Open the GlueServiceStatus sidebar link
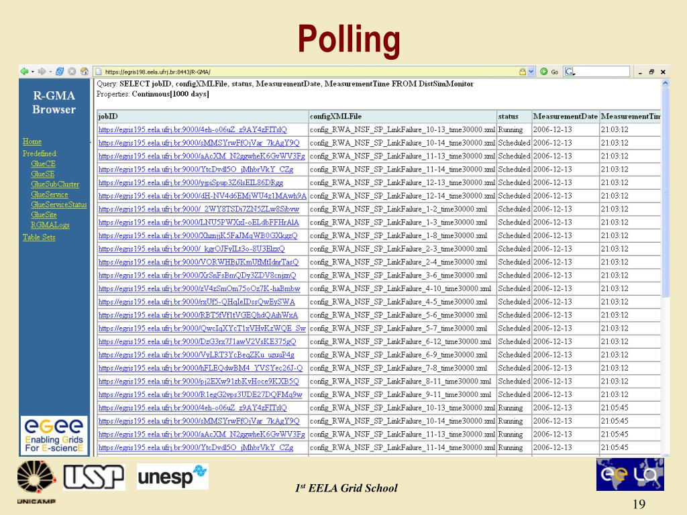 coord(59,205)
